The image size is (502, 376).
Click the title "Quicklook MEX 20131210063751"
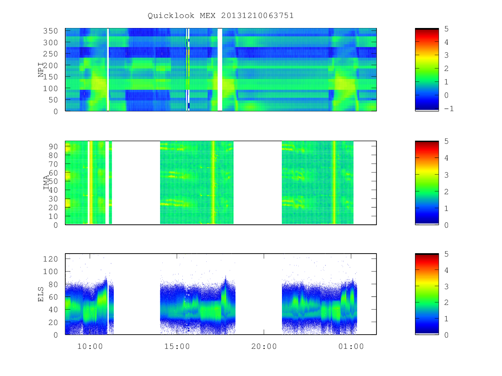220,16
